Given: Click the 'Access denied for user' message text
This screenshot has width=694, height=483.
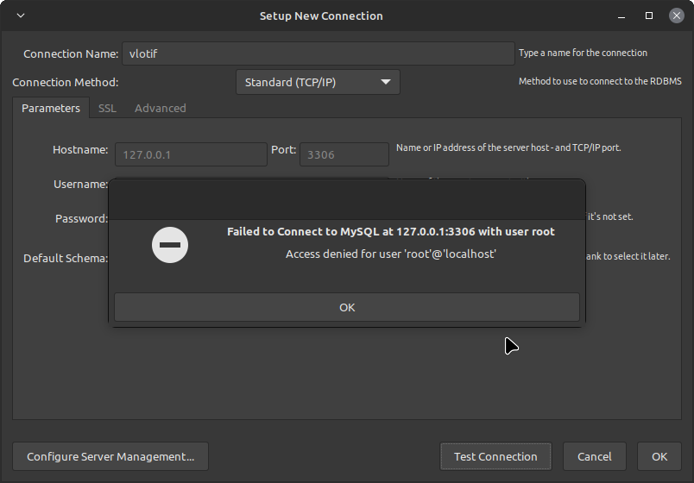Looking at the screenshot, I should click(390, 254).
